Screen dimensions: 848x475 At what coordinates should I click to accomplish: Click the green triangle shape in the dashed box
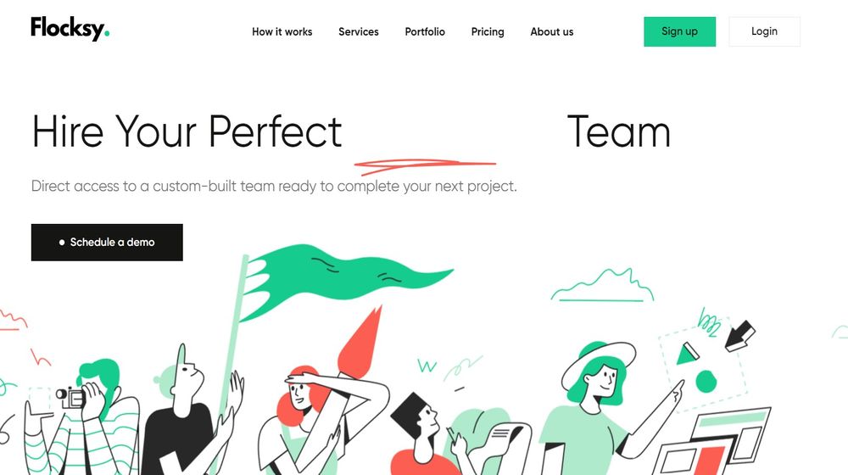[x=687, y=354]
